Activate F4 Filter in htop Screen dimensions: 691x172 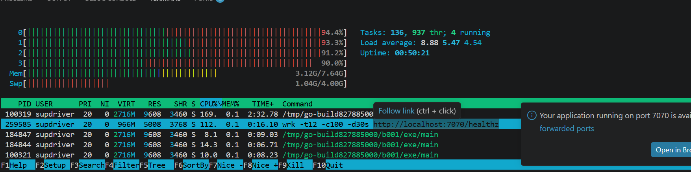[122, 165]
